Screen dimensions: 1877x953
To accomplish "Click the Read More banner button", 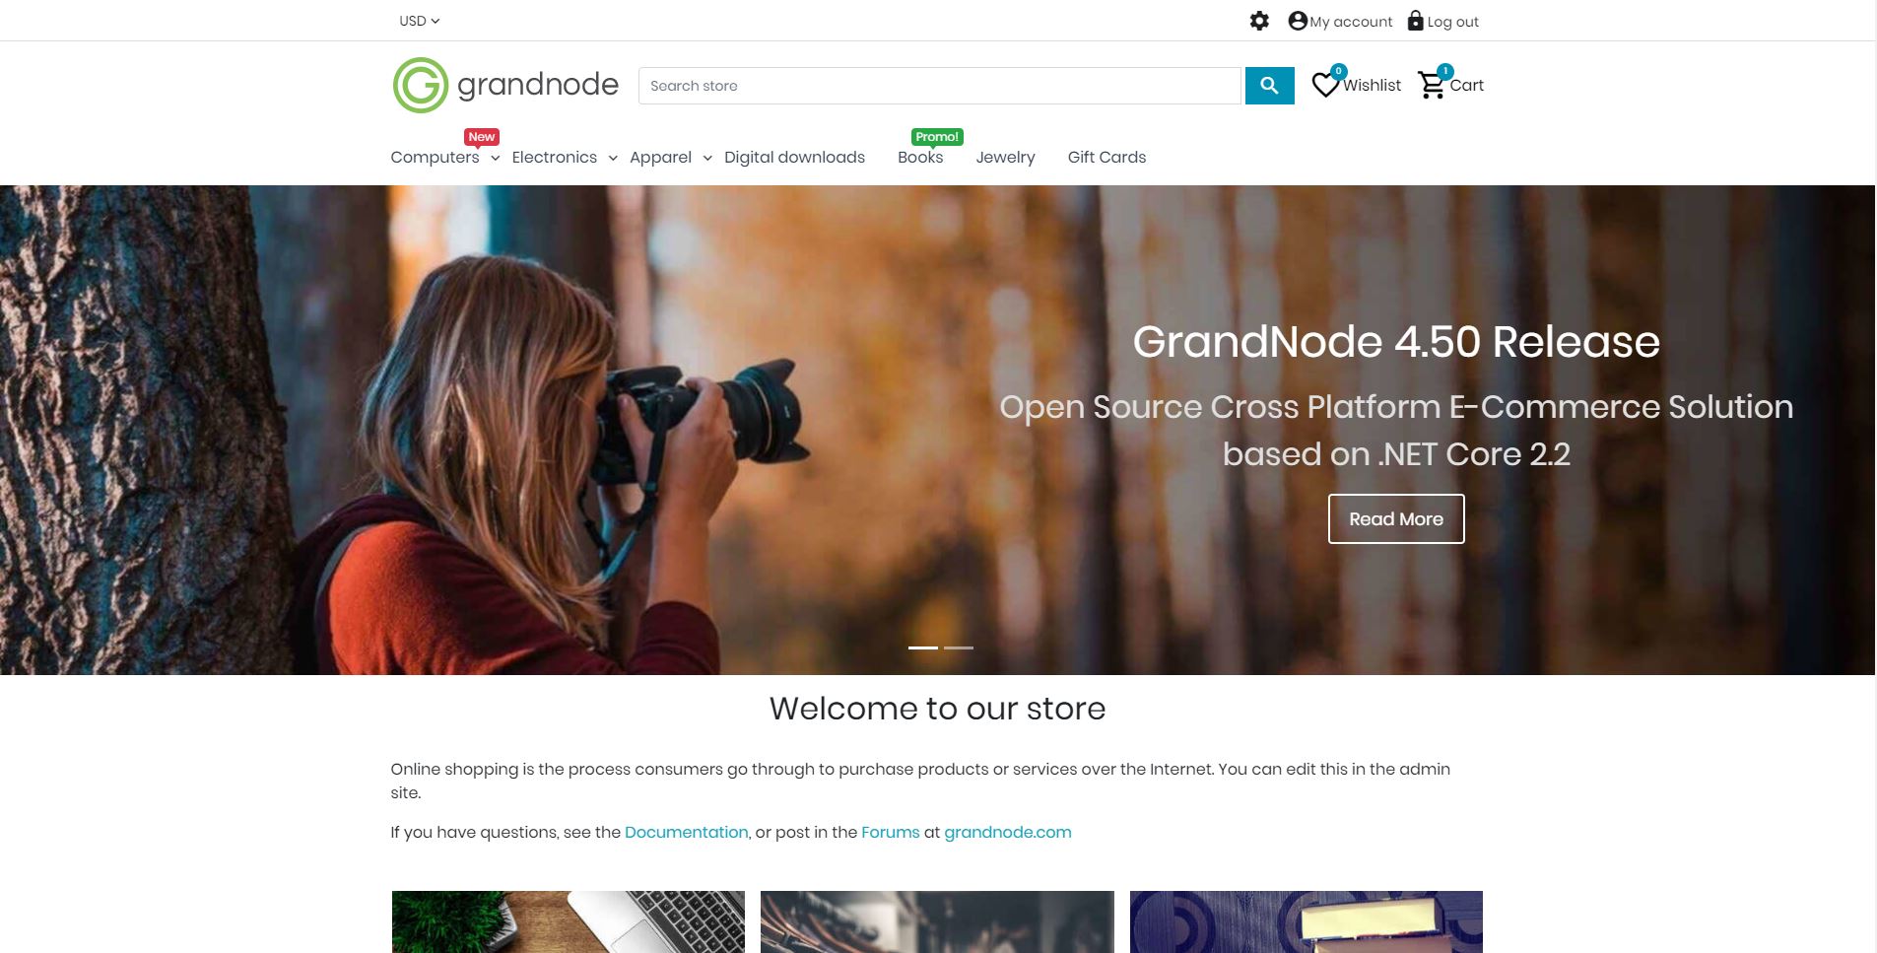I will click(1396, 518).
